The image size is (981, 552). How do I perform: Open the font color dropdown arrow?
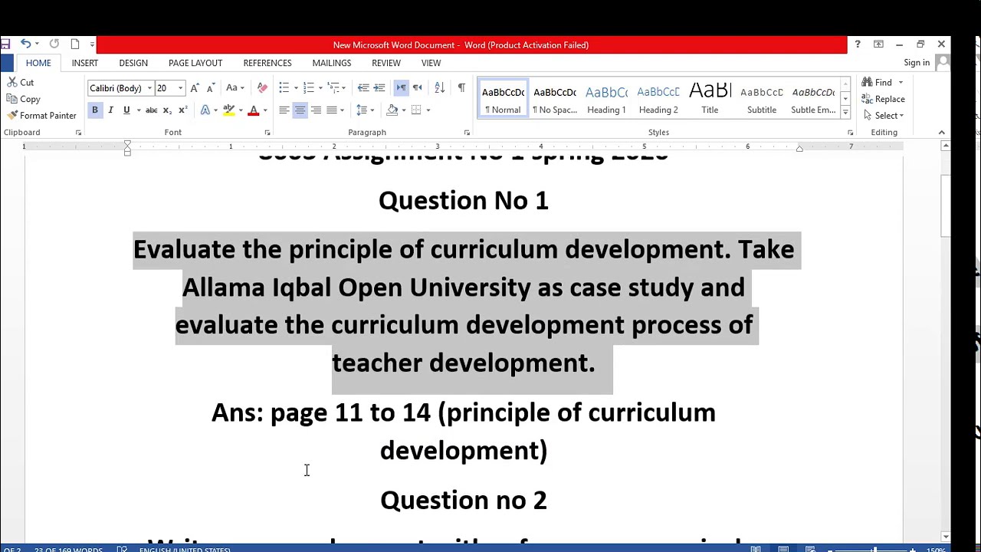point(265,110)
